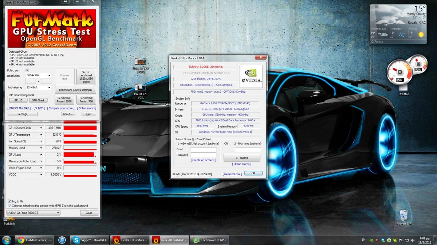Open Online scores link in FurMark main window
Screen dimensions: 437x245
click(x=86, y=108)
